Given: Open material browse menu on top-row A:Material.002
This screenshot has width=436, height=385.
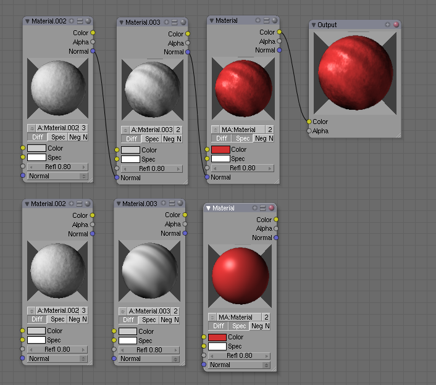Looking at the screenshot, I should (x=31, y=128).
